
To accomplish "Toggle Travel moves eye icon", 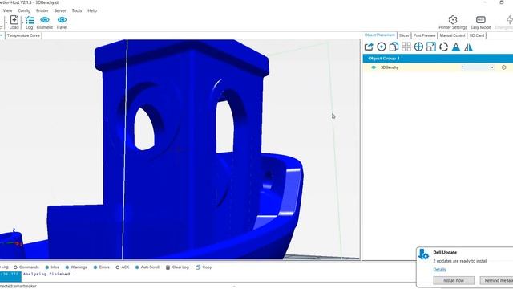I will 62,20.
